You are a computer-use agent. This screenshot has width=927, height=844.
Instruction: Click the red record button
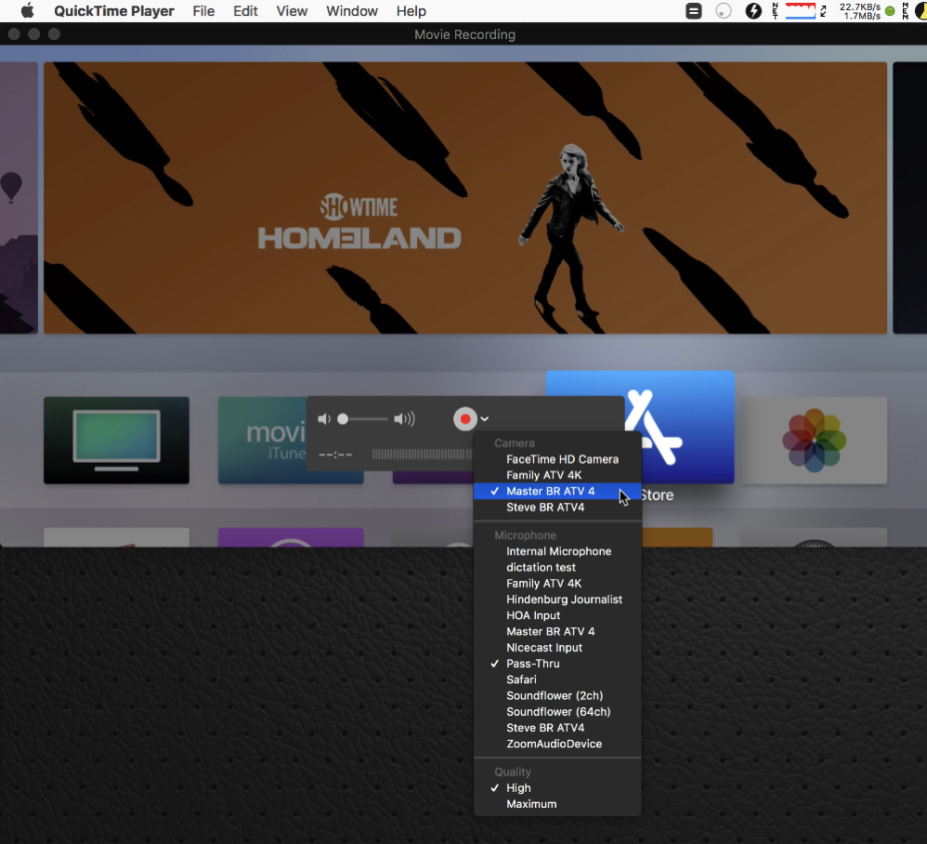465,419
